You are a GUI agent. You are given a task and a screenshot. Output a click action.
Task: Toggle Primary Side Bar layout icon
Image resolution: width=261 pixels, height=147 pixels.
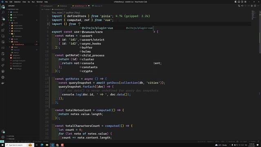pos(236,2)
